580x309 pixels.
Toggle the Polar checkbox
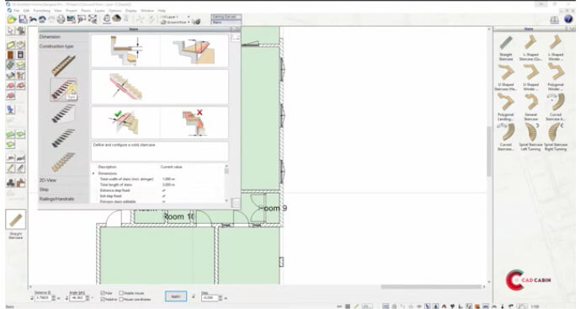[x=104, y=293]
